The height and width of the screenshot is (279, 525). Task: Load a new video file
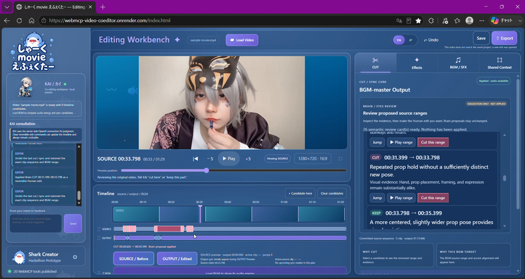[242, 40]
